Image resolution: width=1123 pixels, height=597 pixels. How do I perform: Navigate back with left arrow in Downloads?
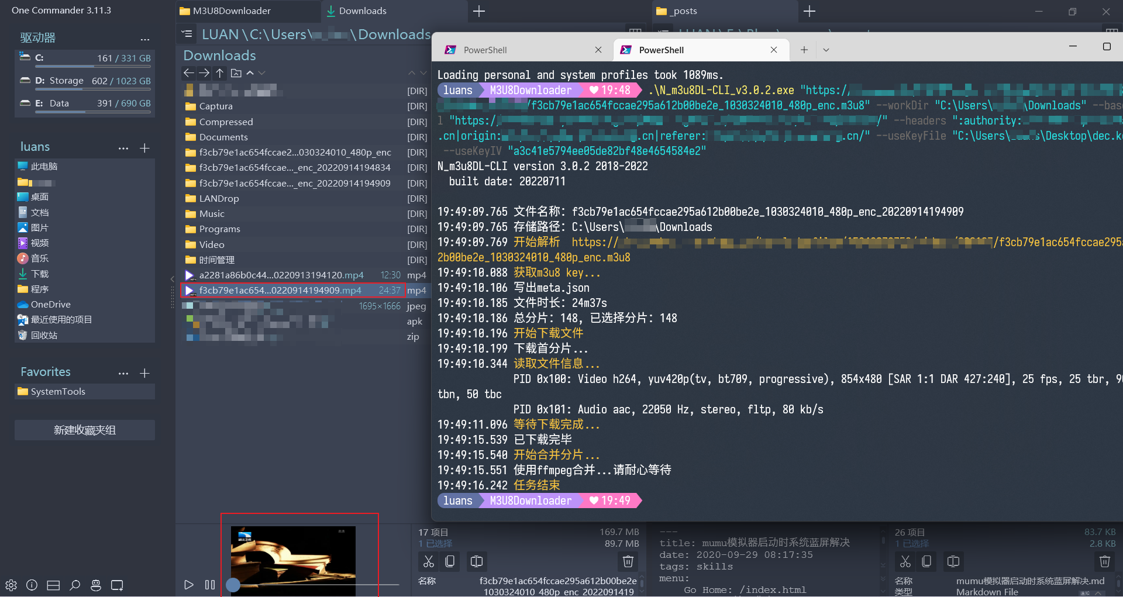(188, 73)
